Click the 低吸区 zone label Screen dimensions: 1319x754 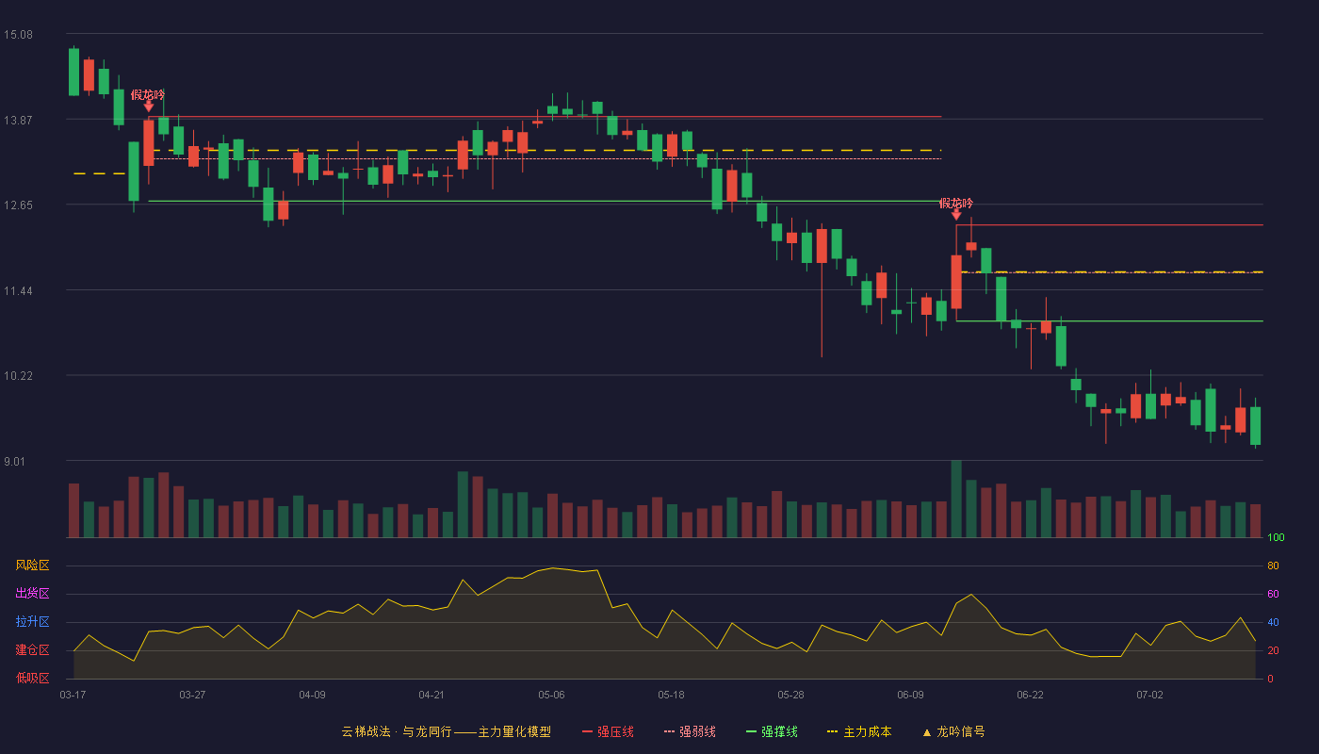[32, 678]
